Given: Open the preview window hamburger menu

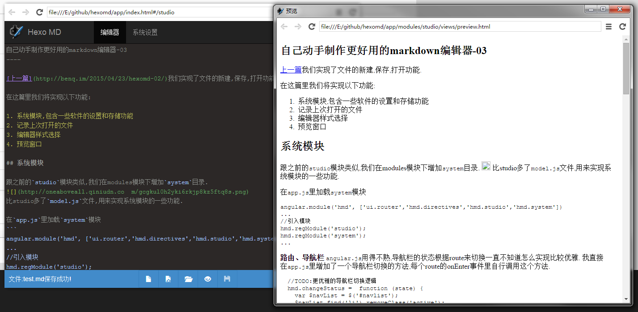Looking at the screenshot, I should (x=608, y=27).
